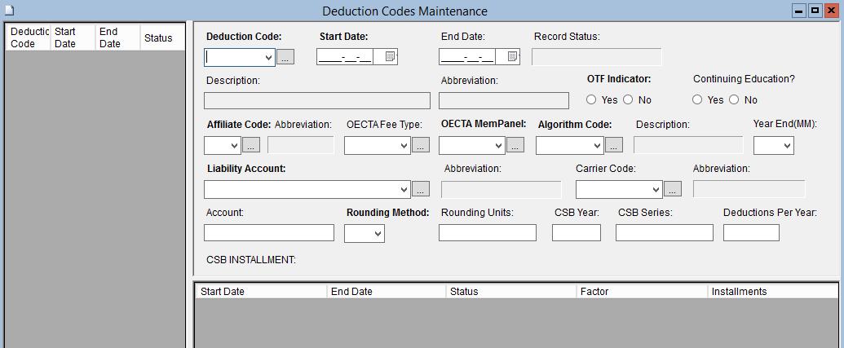Click the OECTA Fee Type lookup button

pyautogui.click(x=420, y=145)
